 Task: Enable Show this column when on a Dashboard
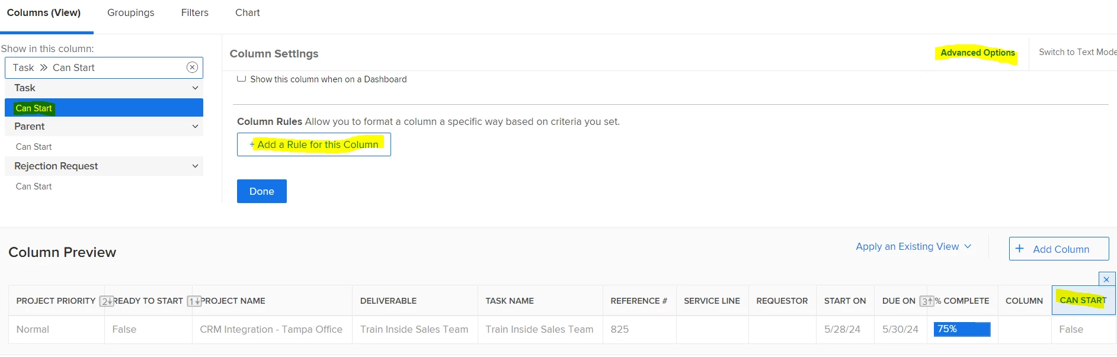[242, 79]
